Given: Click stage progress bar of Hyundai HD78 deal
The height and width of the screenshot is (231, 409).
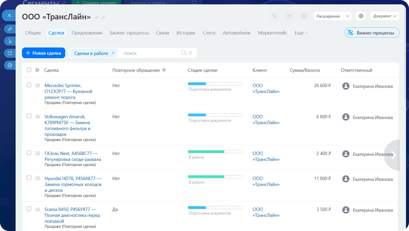Looking at the screenshot, I should tap(215, 177).
